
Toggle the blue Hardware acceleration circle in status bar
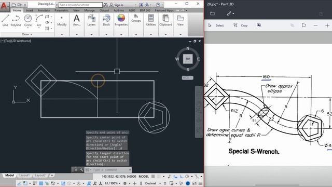point(188,183)
